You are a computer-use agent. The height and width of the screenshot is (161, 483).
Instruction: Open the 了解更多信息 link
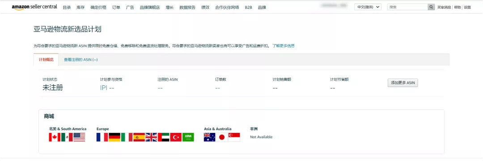(x=284, y=46)
